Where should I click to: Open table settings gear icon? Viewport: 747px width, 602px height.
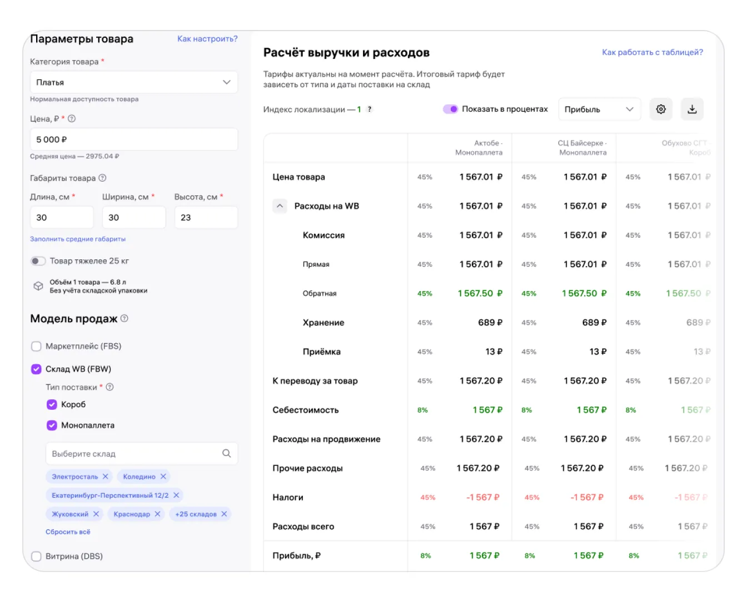pyautogui.click(x=660, y=109)
